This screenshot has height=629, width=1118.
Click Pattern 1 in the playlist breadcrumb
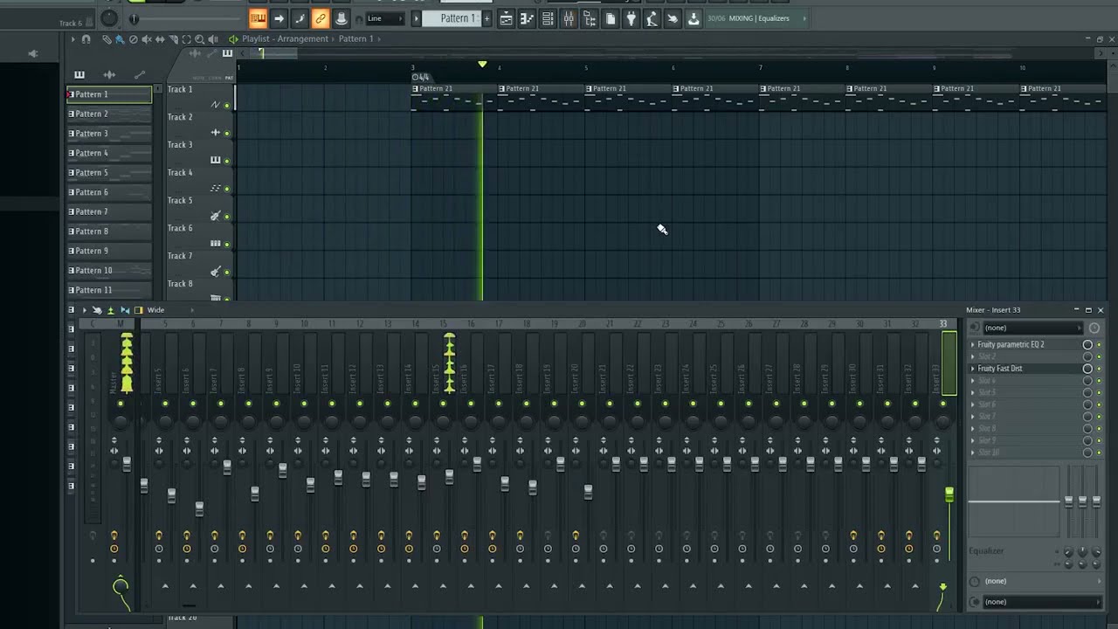[358, 39]
